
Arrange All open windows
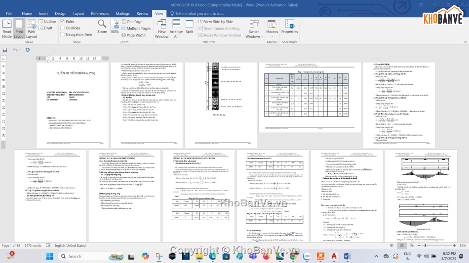176,29
